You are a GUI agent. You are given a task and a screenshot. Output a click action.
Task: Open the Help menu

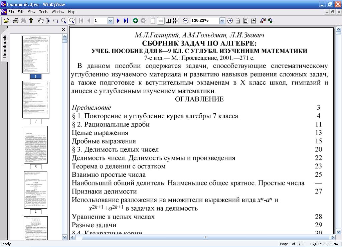tap(71, 12)
